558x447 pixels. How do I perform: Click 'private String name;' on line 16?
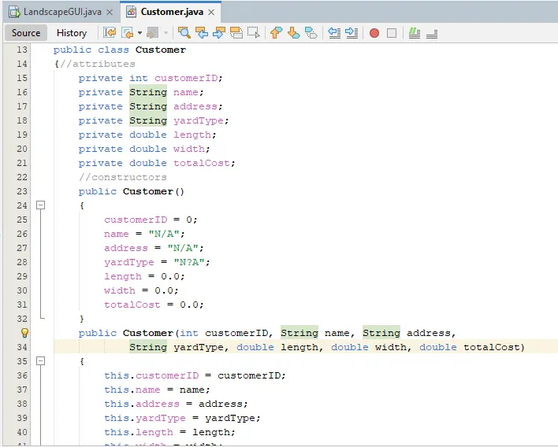pos(141,92)
